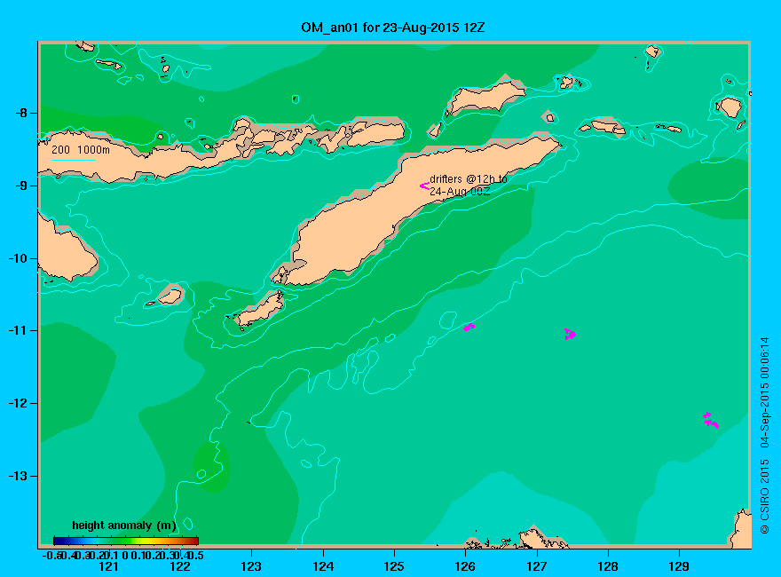Click the 'height anomaly (m)' label
The image size is (781, 577).
tap(124, 526)
